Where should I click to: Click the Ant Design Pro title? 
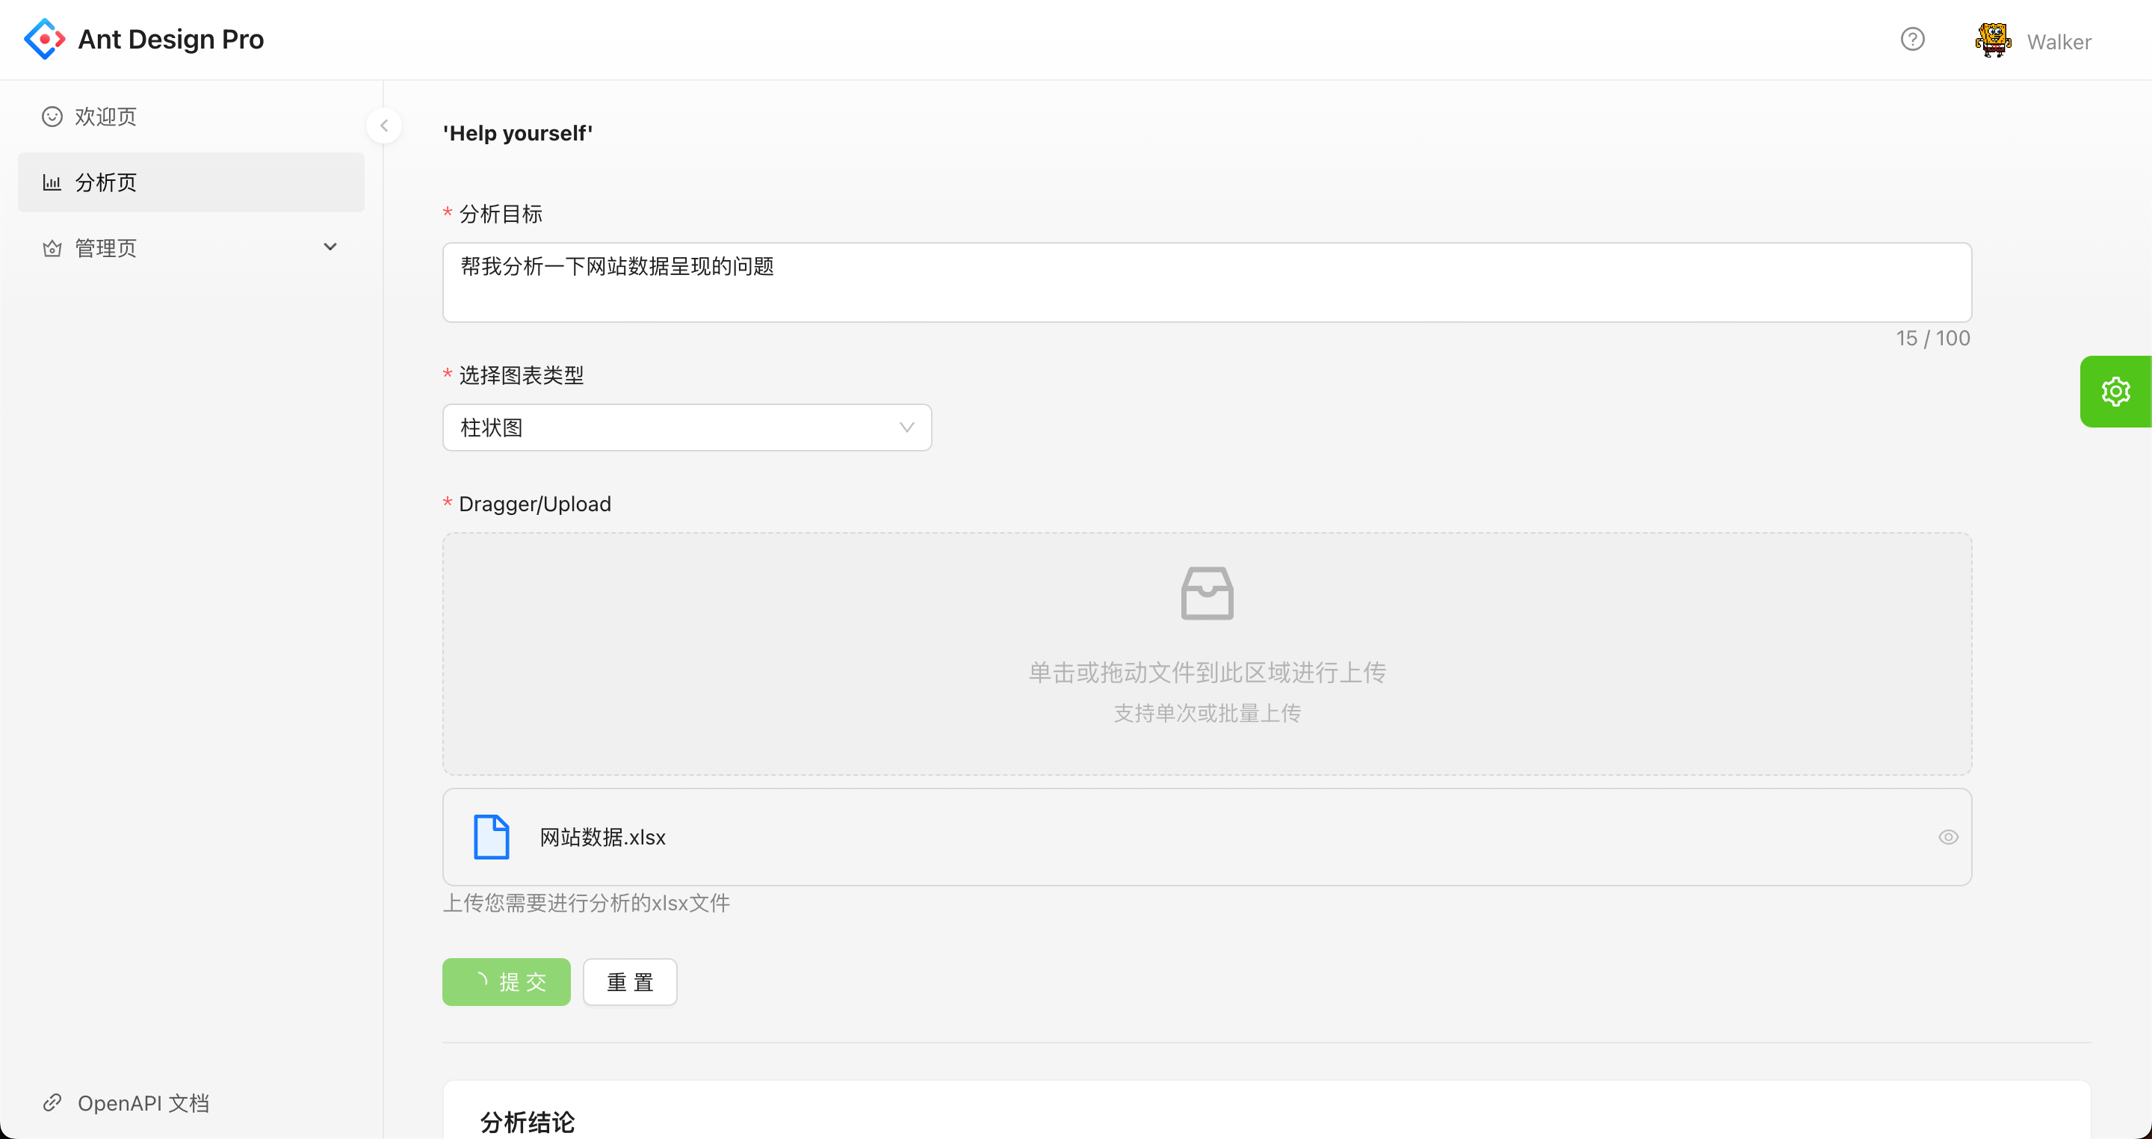(x=170, y=40)
